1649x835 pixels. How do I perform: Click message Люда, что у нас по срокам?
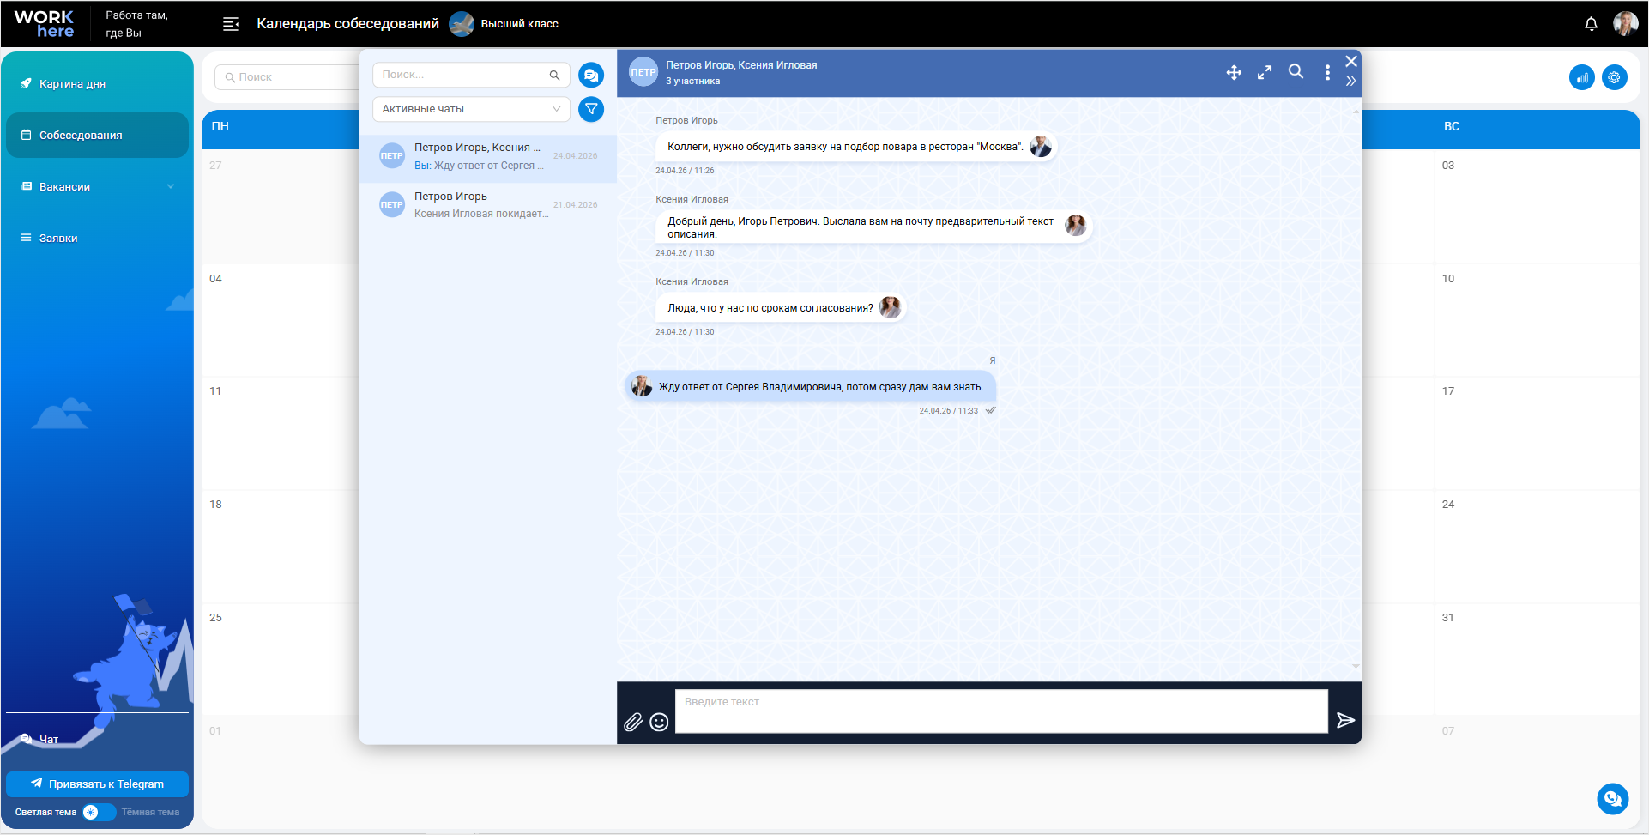781,307
